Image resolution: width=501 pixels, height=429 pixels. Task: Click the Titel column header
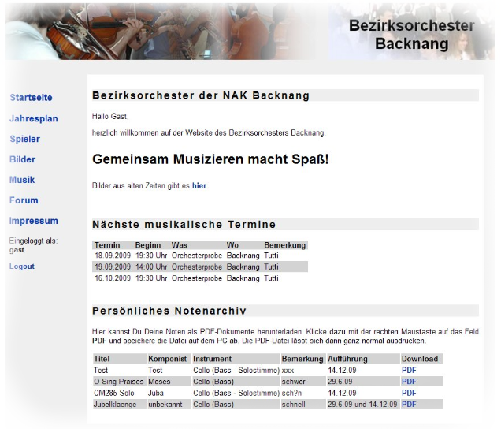102,359
